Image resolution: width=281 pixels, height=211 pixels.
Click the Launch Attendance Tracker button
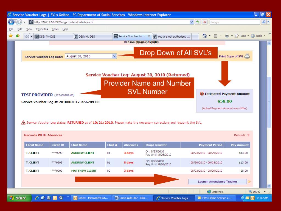(x=217, y=182)
